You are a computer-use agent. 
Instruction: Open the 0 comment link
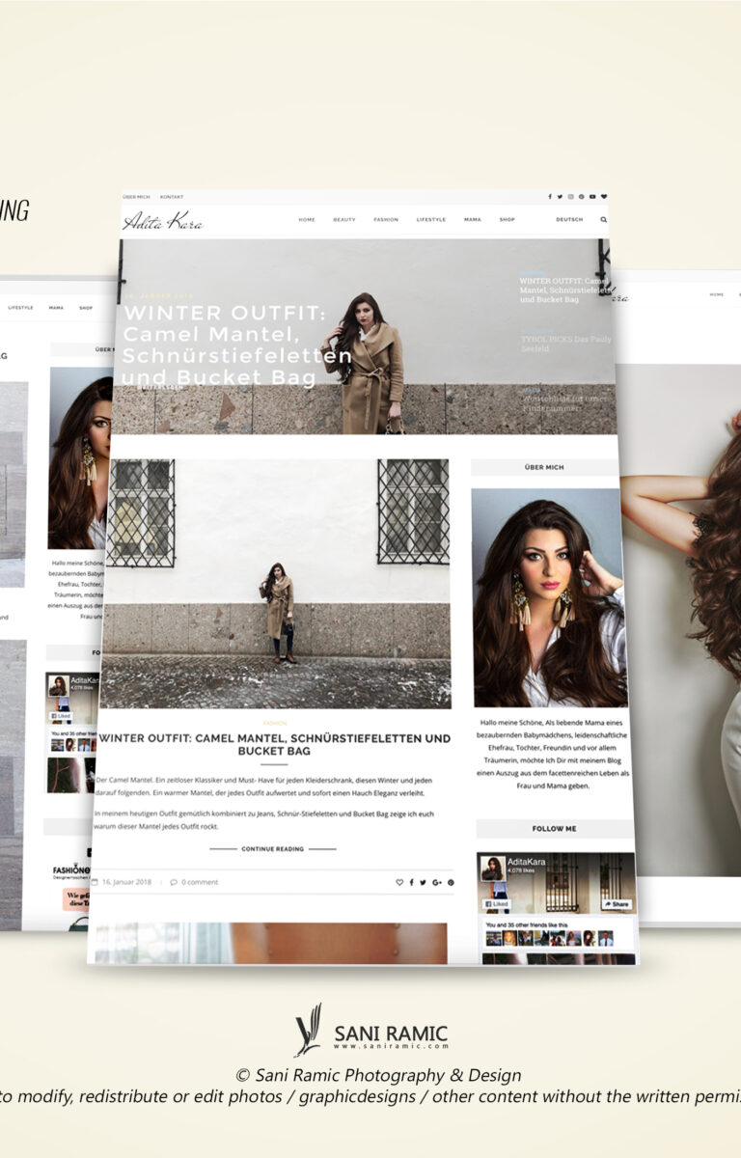click(x=200, y=881)
